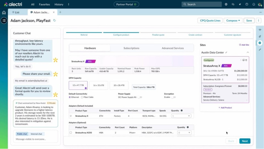264x149 pixels.
Task: Click the Save button
Action: (x=249, y=21)
